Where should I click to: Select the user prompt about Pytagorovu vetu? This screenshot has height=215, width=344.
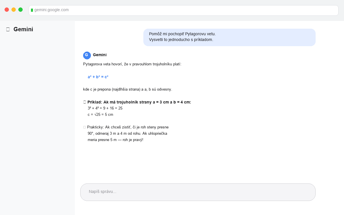click(229, 37)
